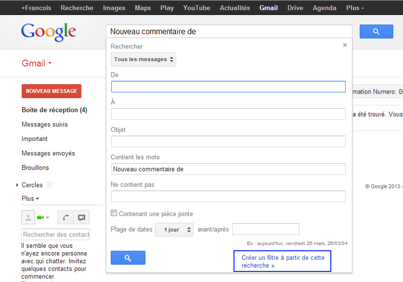Click the avant/après date field
The height and width of the screenshot is (282, 403).
266,229
